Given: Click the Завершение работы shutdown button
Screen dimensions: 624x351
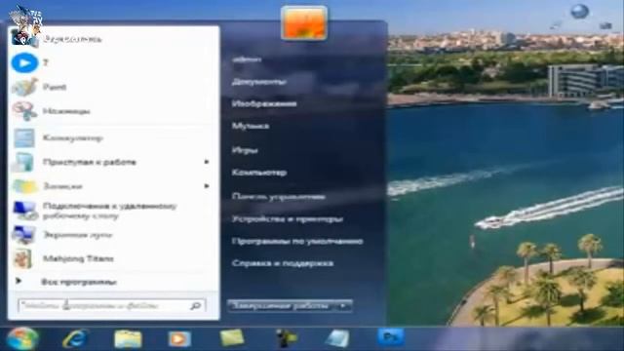Looking at the screenshot, I should (x=282, y=305).
